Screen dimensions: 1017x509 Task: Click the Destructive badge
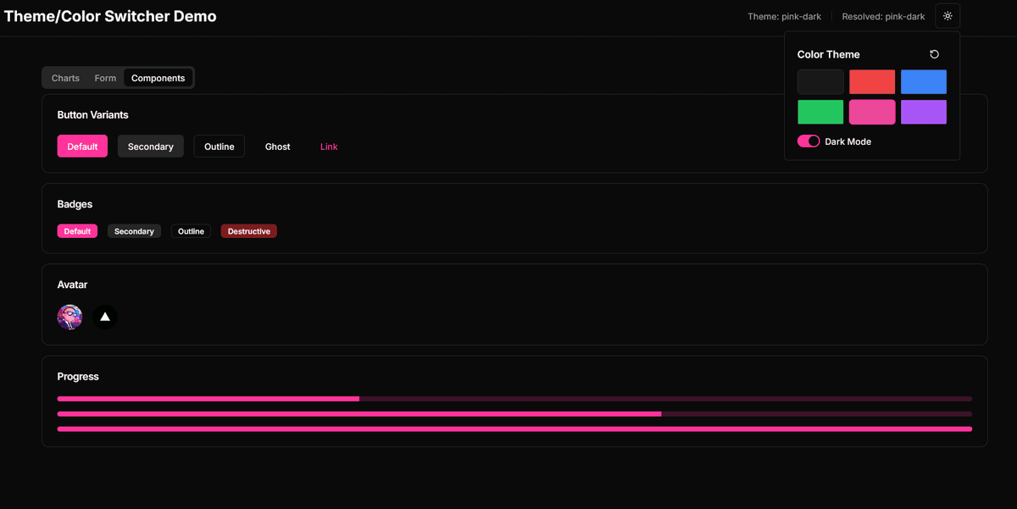click(x=248, y=230)
